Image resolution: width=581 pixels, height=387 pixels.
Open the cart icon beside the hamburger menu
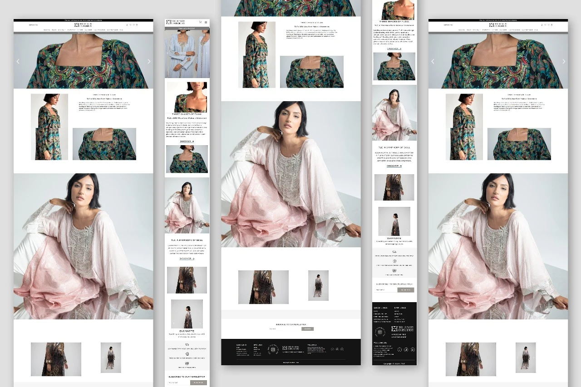[200, 22]
